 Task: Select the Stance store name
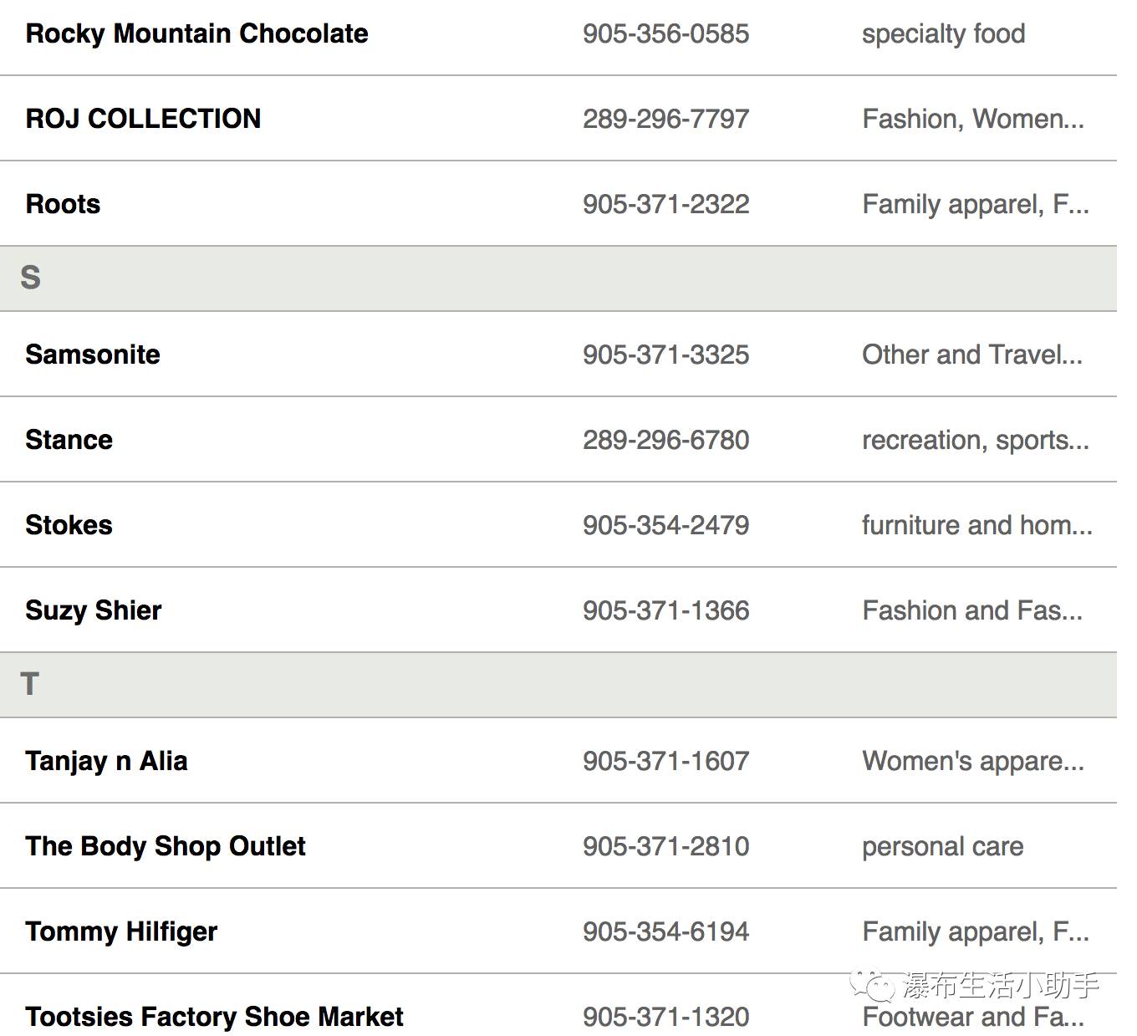(x=69, y=440)
